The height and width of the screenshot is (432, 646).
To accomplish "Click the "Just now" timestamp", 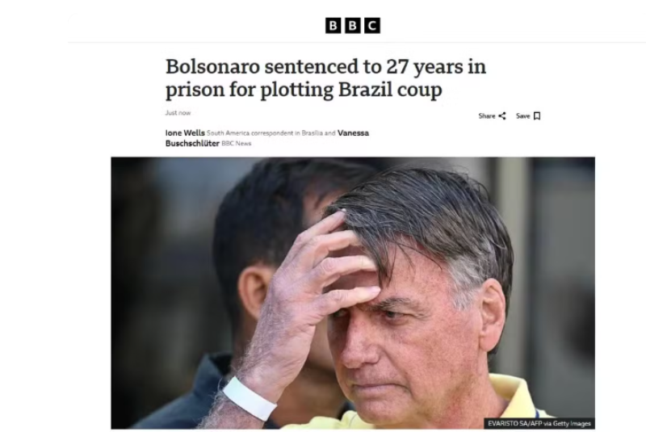I will tap(178, 113).
